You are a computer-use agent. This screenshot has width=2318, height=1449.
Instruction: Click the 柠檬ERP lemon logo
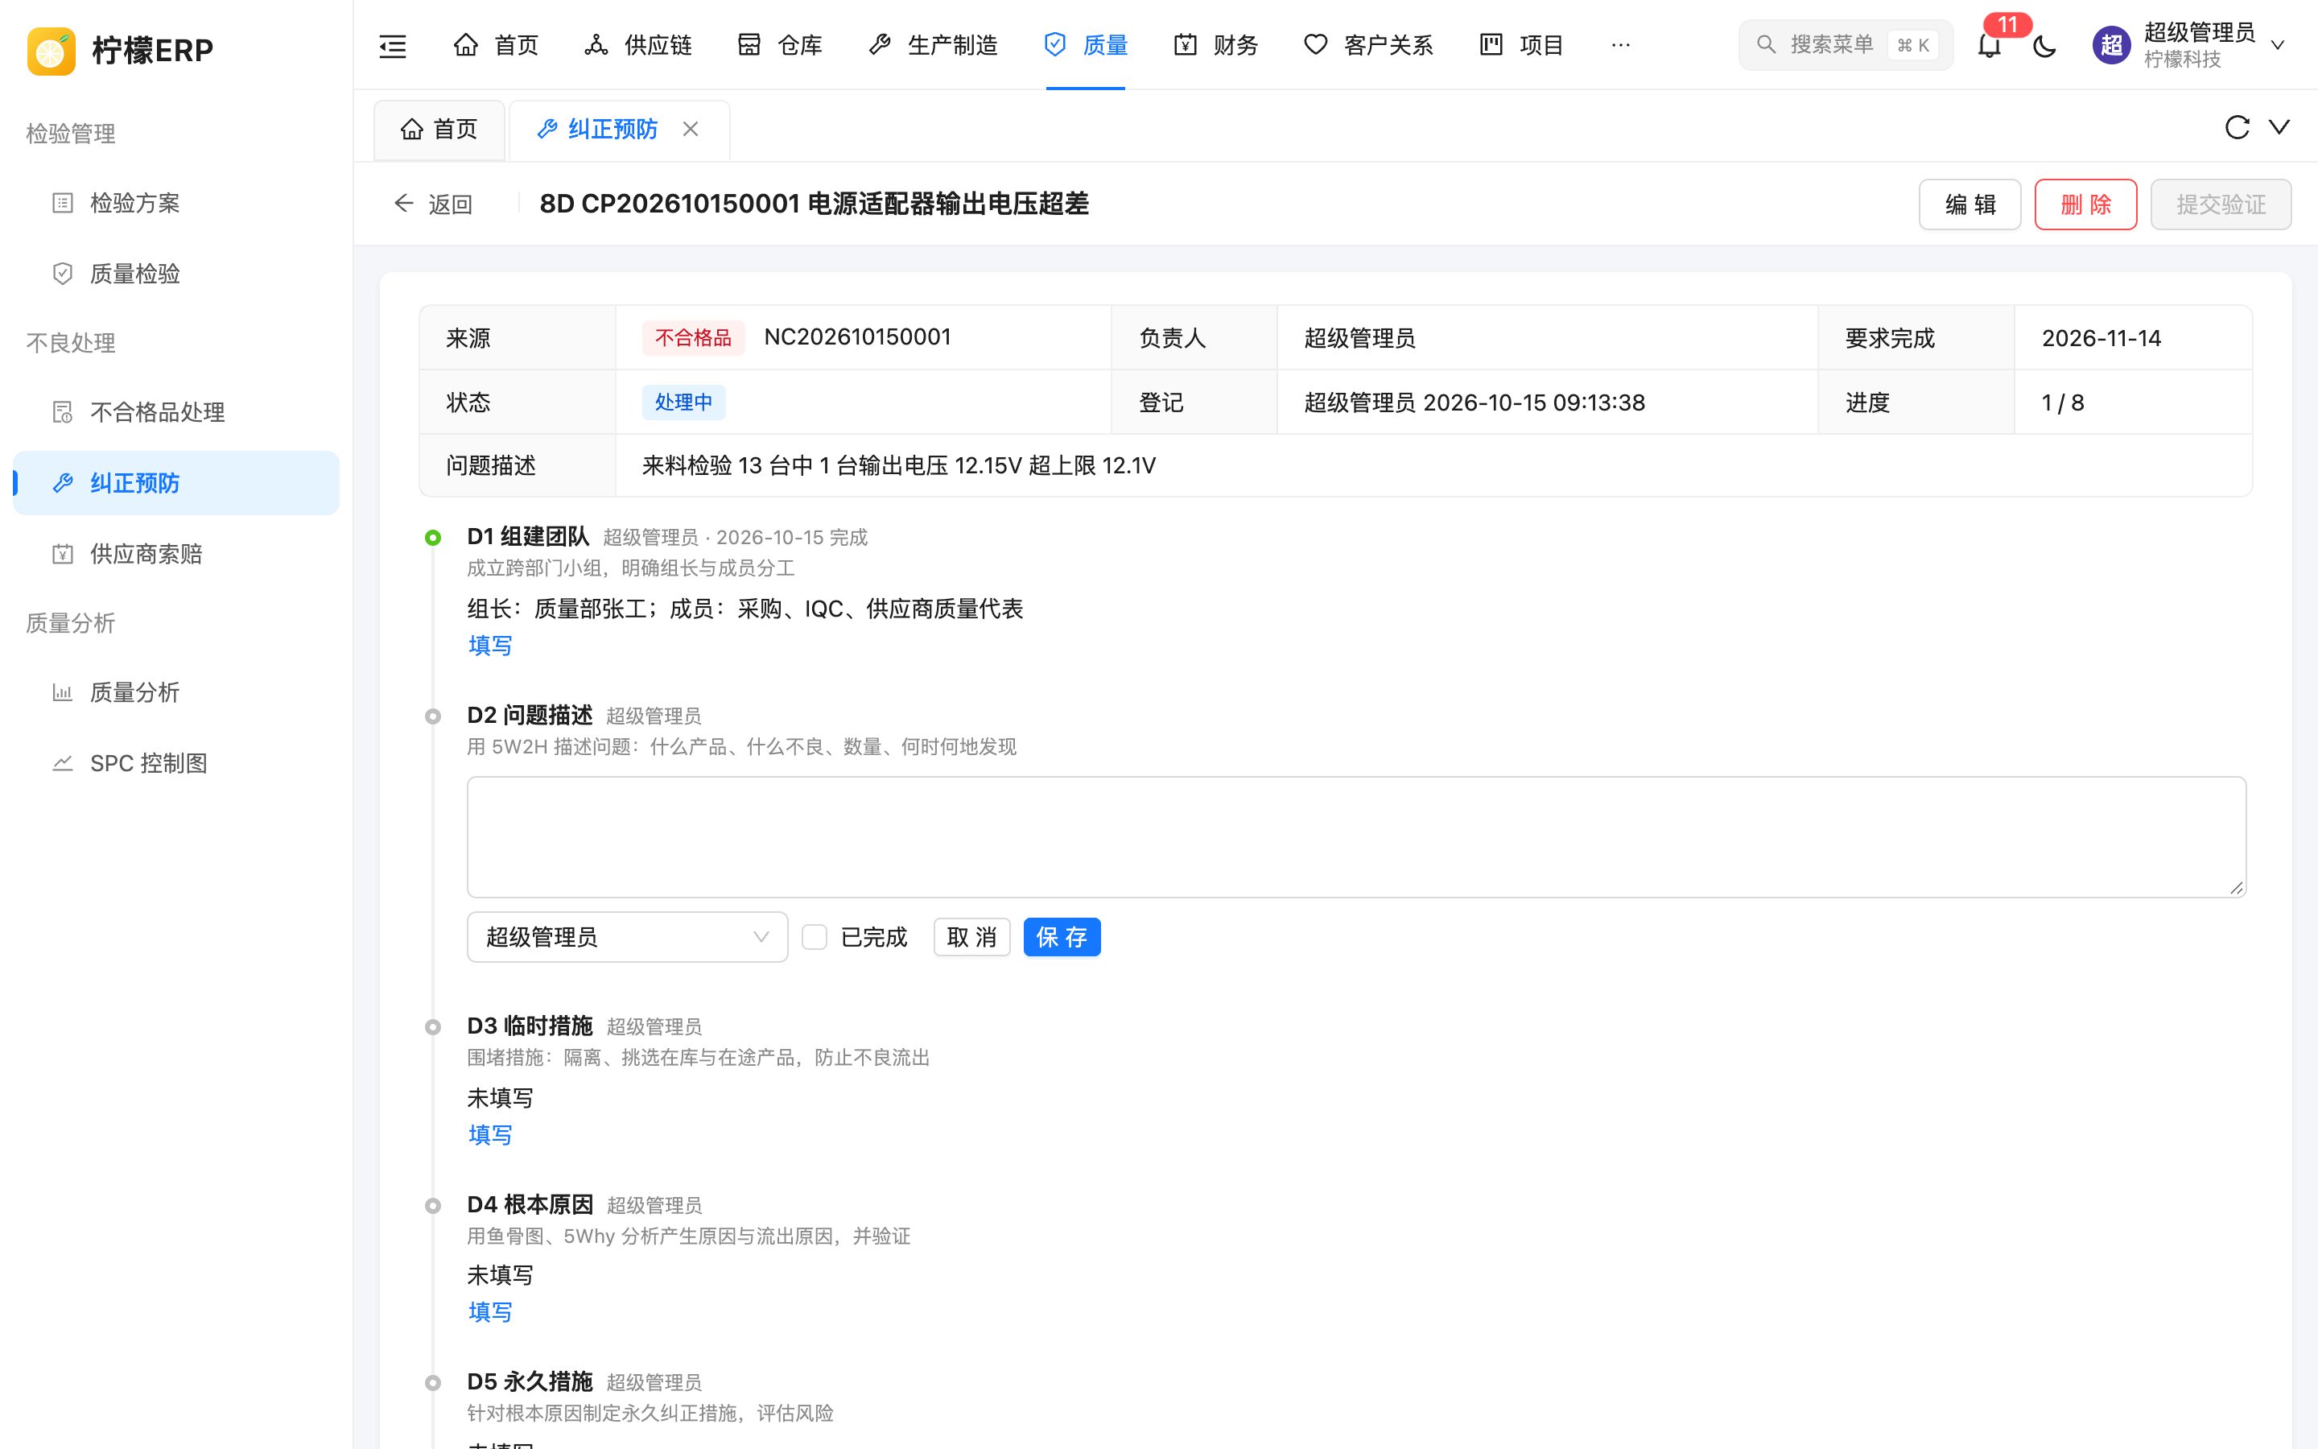click(x=52, y=50)
